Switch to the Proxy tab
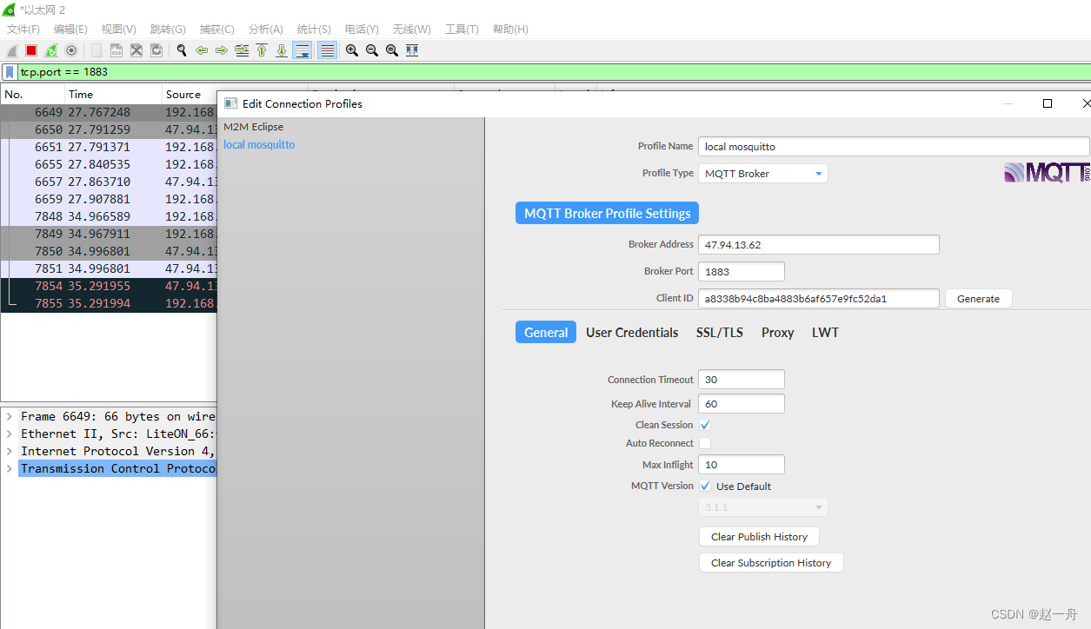Image resolution: width=1091 pixels, height=629 pixels. click(778, 333)
